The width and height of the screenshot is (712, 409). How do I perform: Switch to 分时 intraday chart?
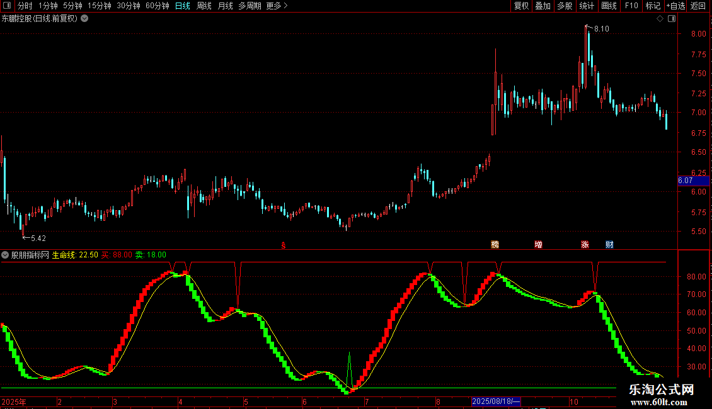tap(25, 6)
